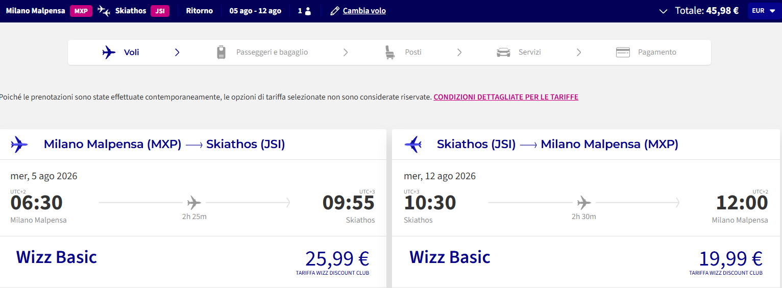Click the return plane icon beside Skiathos (JSI)
The width and height of the screenshot is (782, 288).
(413, 145)
